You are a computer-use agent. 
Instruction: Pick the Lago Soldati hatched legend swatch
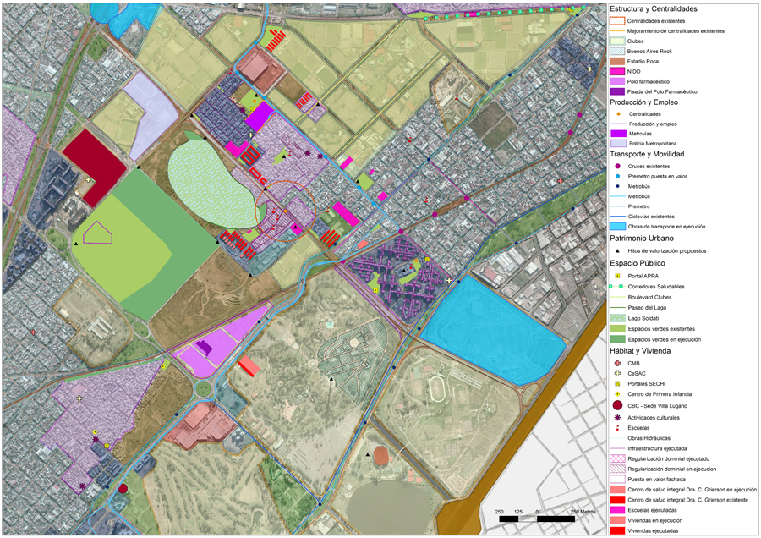pyautogui.click(x=617, y=317)
